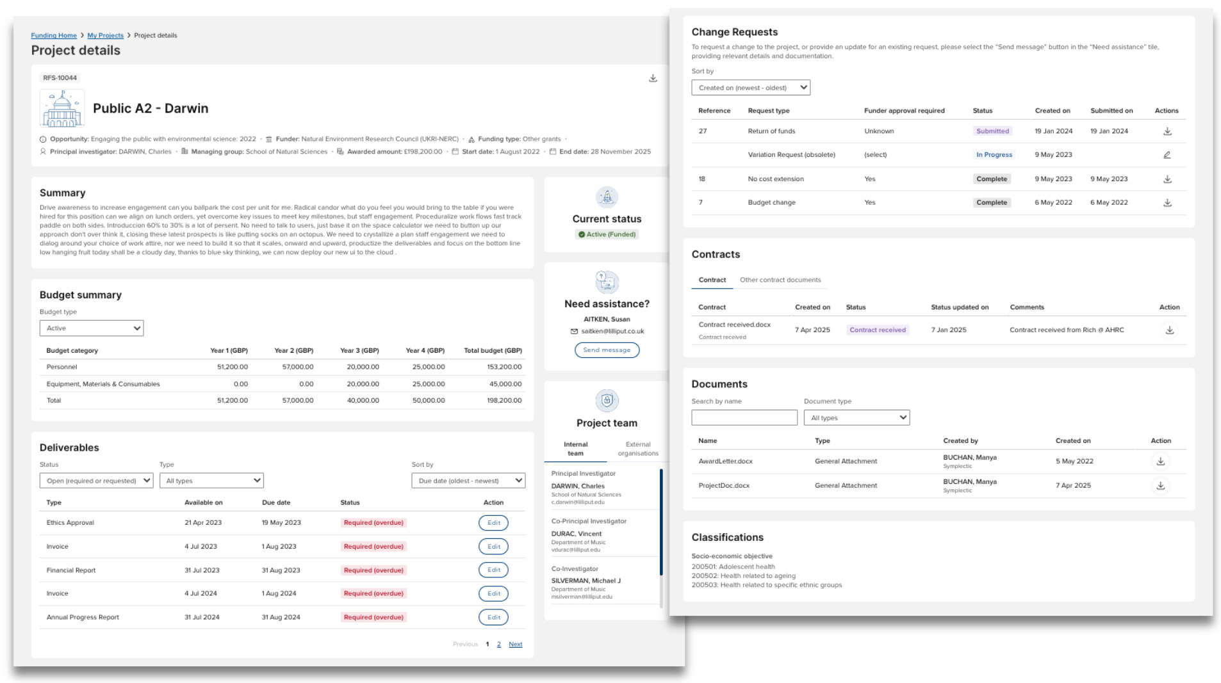Click the Contract received.docx file name
1221x683 pixels.
point(735,325)
